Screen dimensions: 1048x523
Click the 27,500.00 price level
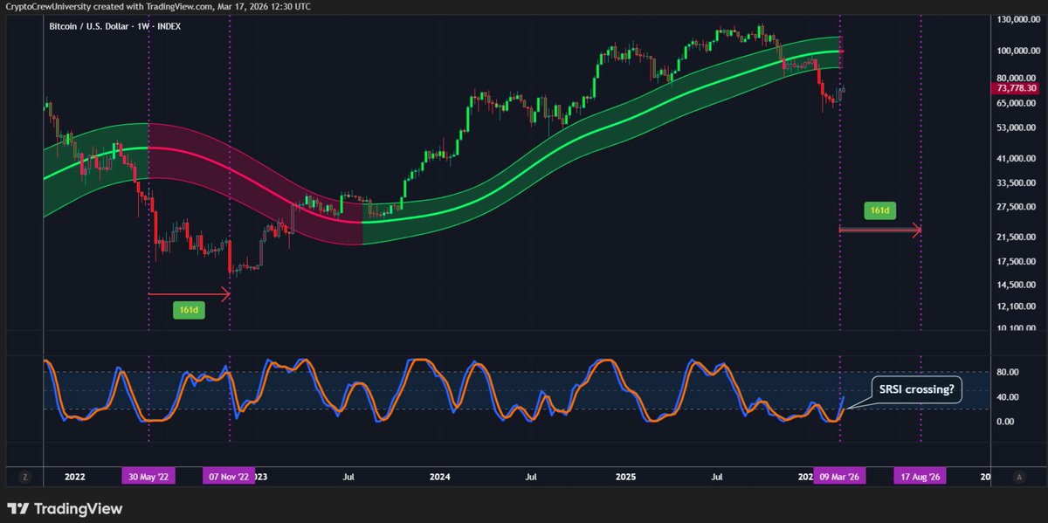point(1017,208)
